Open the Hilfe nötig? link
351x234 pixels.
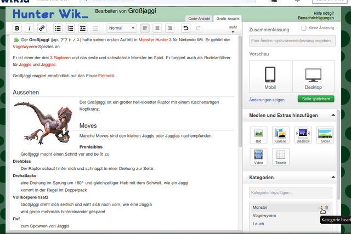[324, 13]
